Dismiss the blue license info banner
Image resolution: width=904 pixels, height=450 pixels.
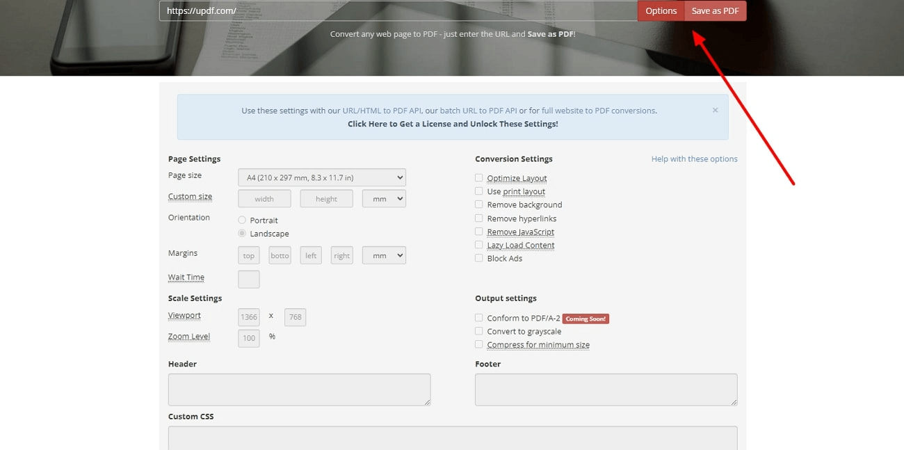pos(715,110)
